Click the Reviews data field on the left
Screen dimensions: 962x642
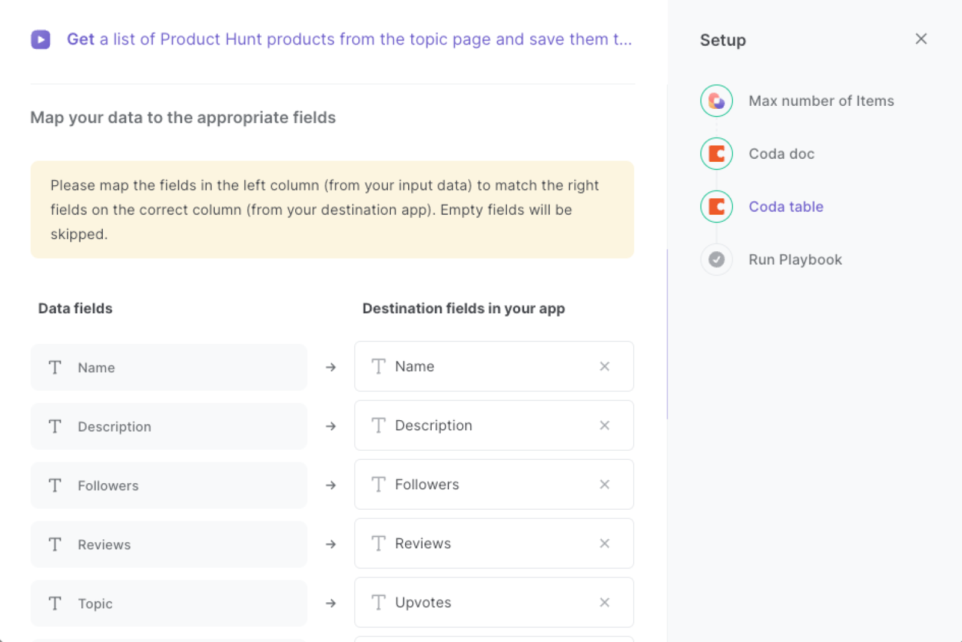coord(169,544)
